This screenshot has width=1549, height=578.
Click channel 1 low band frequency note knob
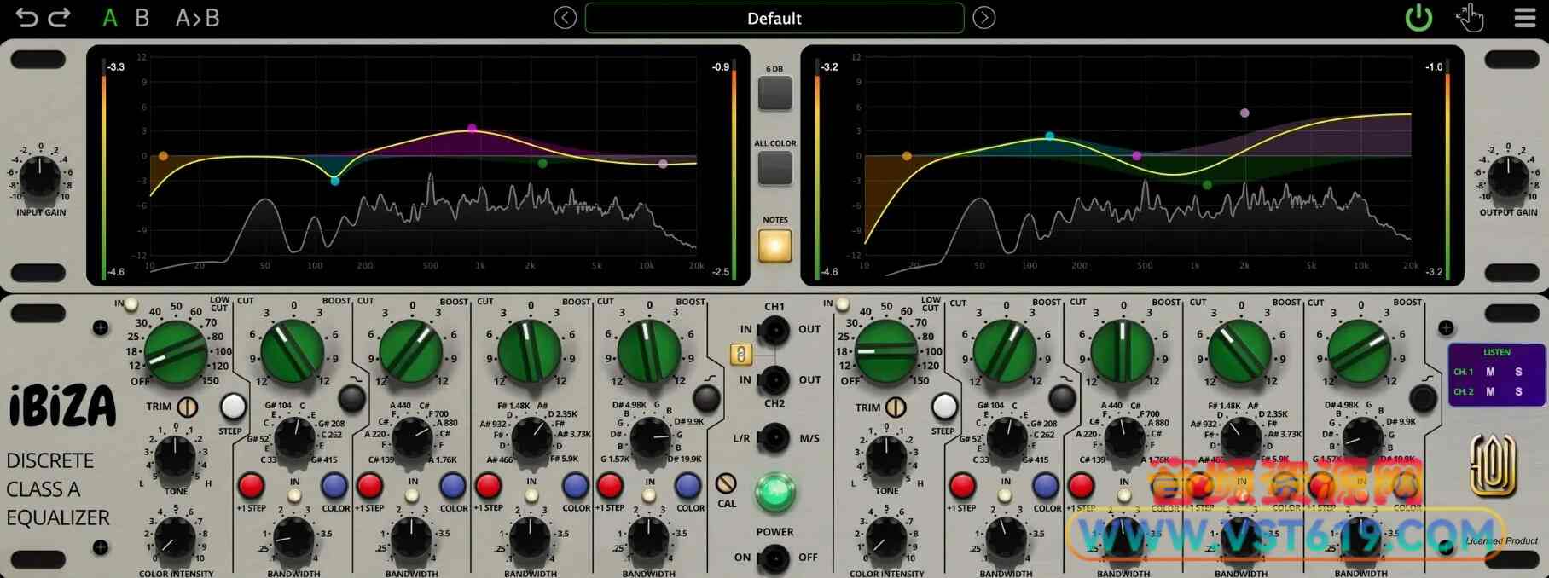tap(294, 438)
